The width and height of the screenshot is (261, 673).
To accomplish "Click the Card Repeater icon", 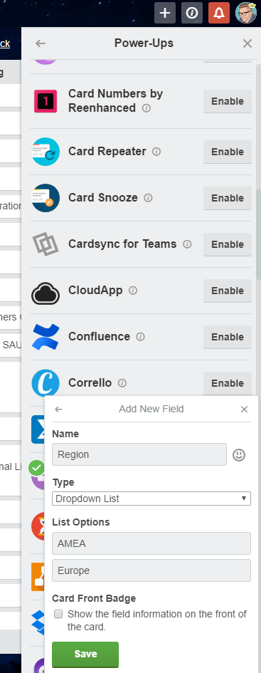I will coord(46,152).
